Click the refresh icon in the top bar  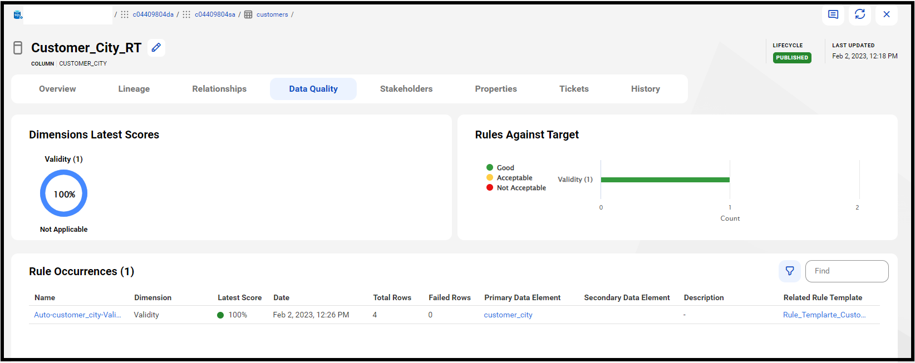[860, 14]
